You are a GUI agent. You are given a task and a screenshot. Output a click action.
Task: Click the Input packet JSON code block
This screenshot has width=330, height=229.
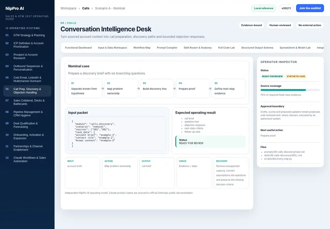click(117, 134)
